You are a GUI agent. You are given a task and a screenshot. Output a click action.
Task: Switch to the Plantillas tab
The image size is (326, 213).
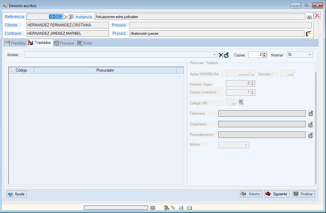click(15, 43)
